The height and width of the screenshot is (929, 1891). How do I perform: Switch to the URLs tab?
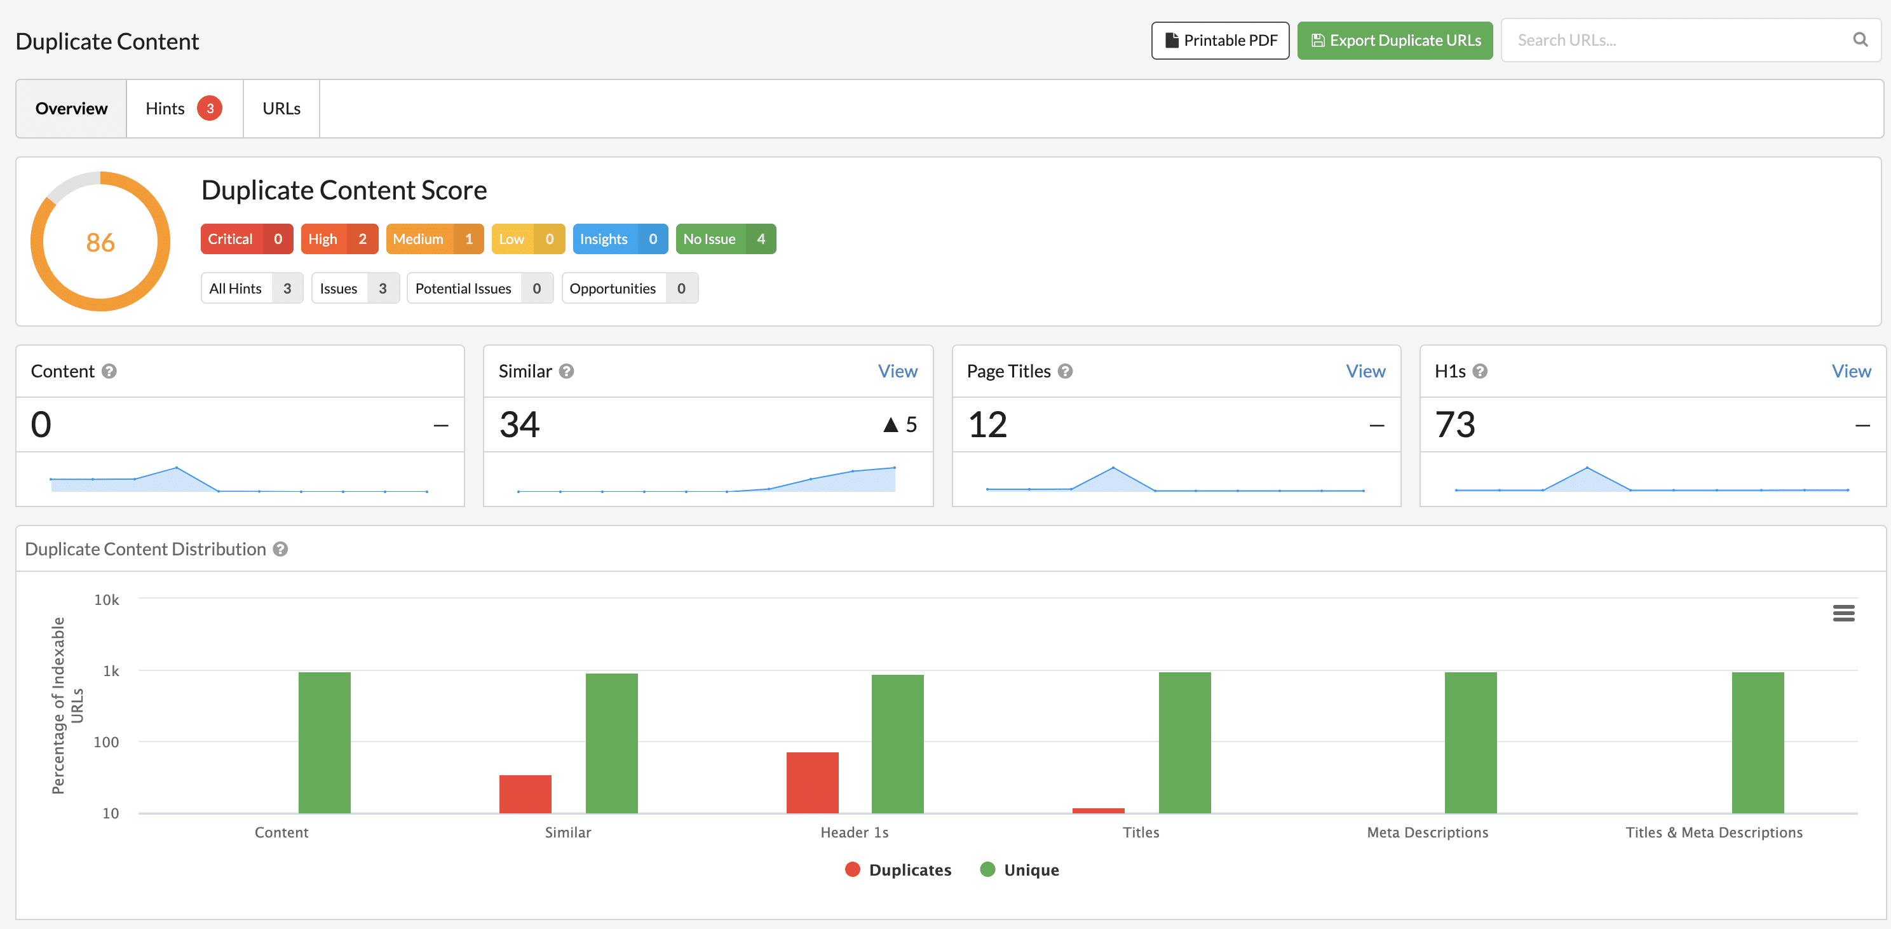pos(281,109)
